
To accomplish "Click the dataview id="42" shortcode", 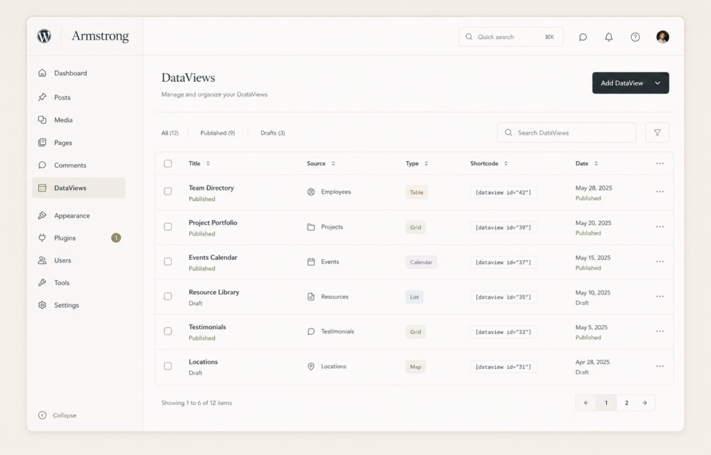I will click(503, 192).
